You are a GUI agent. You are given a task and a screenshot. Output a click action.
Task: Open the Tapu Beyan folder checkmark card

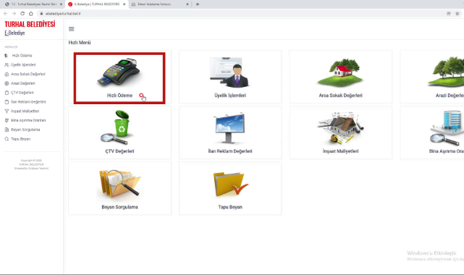point(230,188)
